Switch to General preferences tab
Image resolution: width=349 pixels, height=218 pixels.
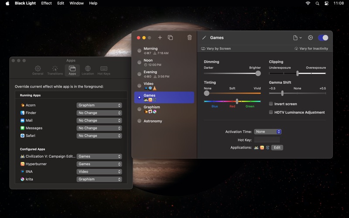(x=38, y=70)
